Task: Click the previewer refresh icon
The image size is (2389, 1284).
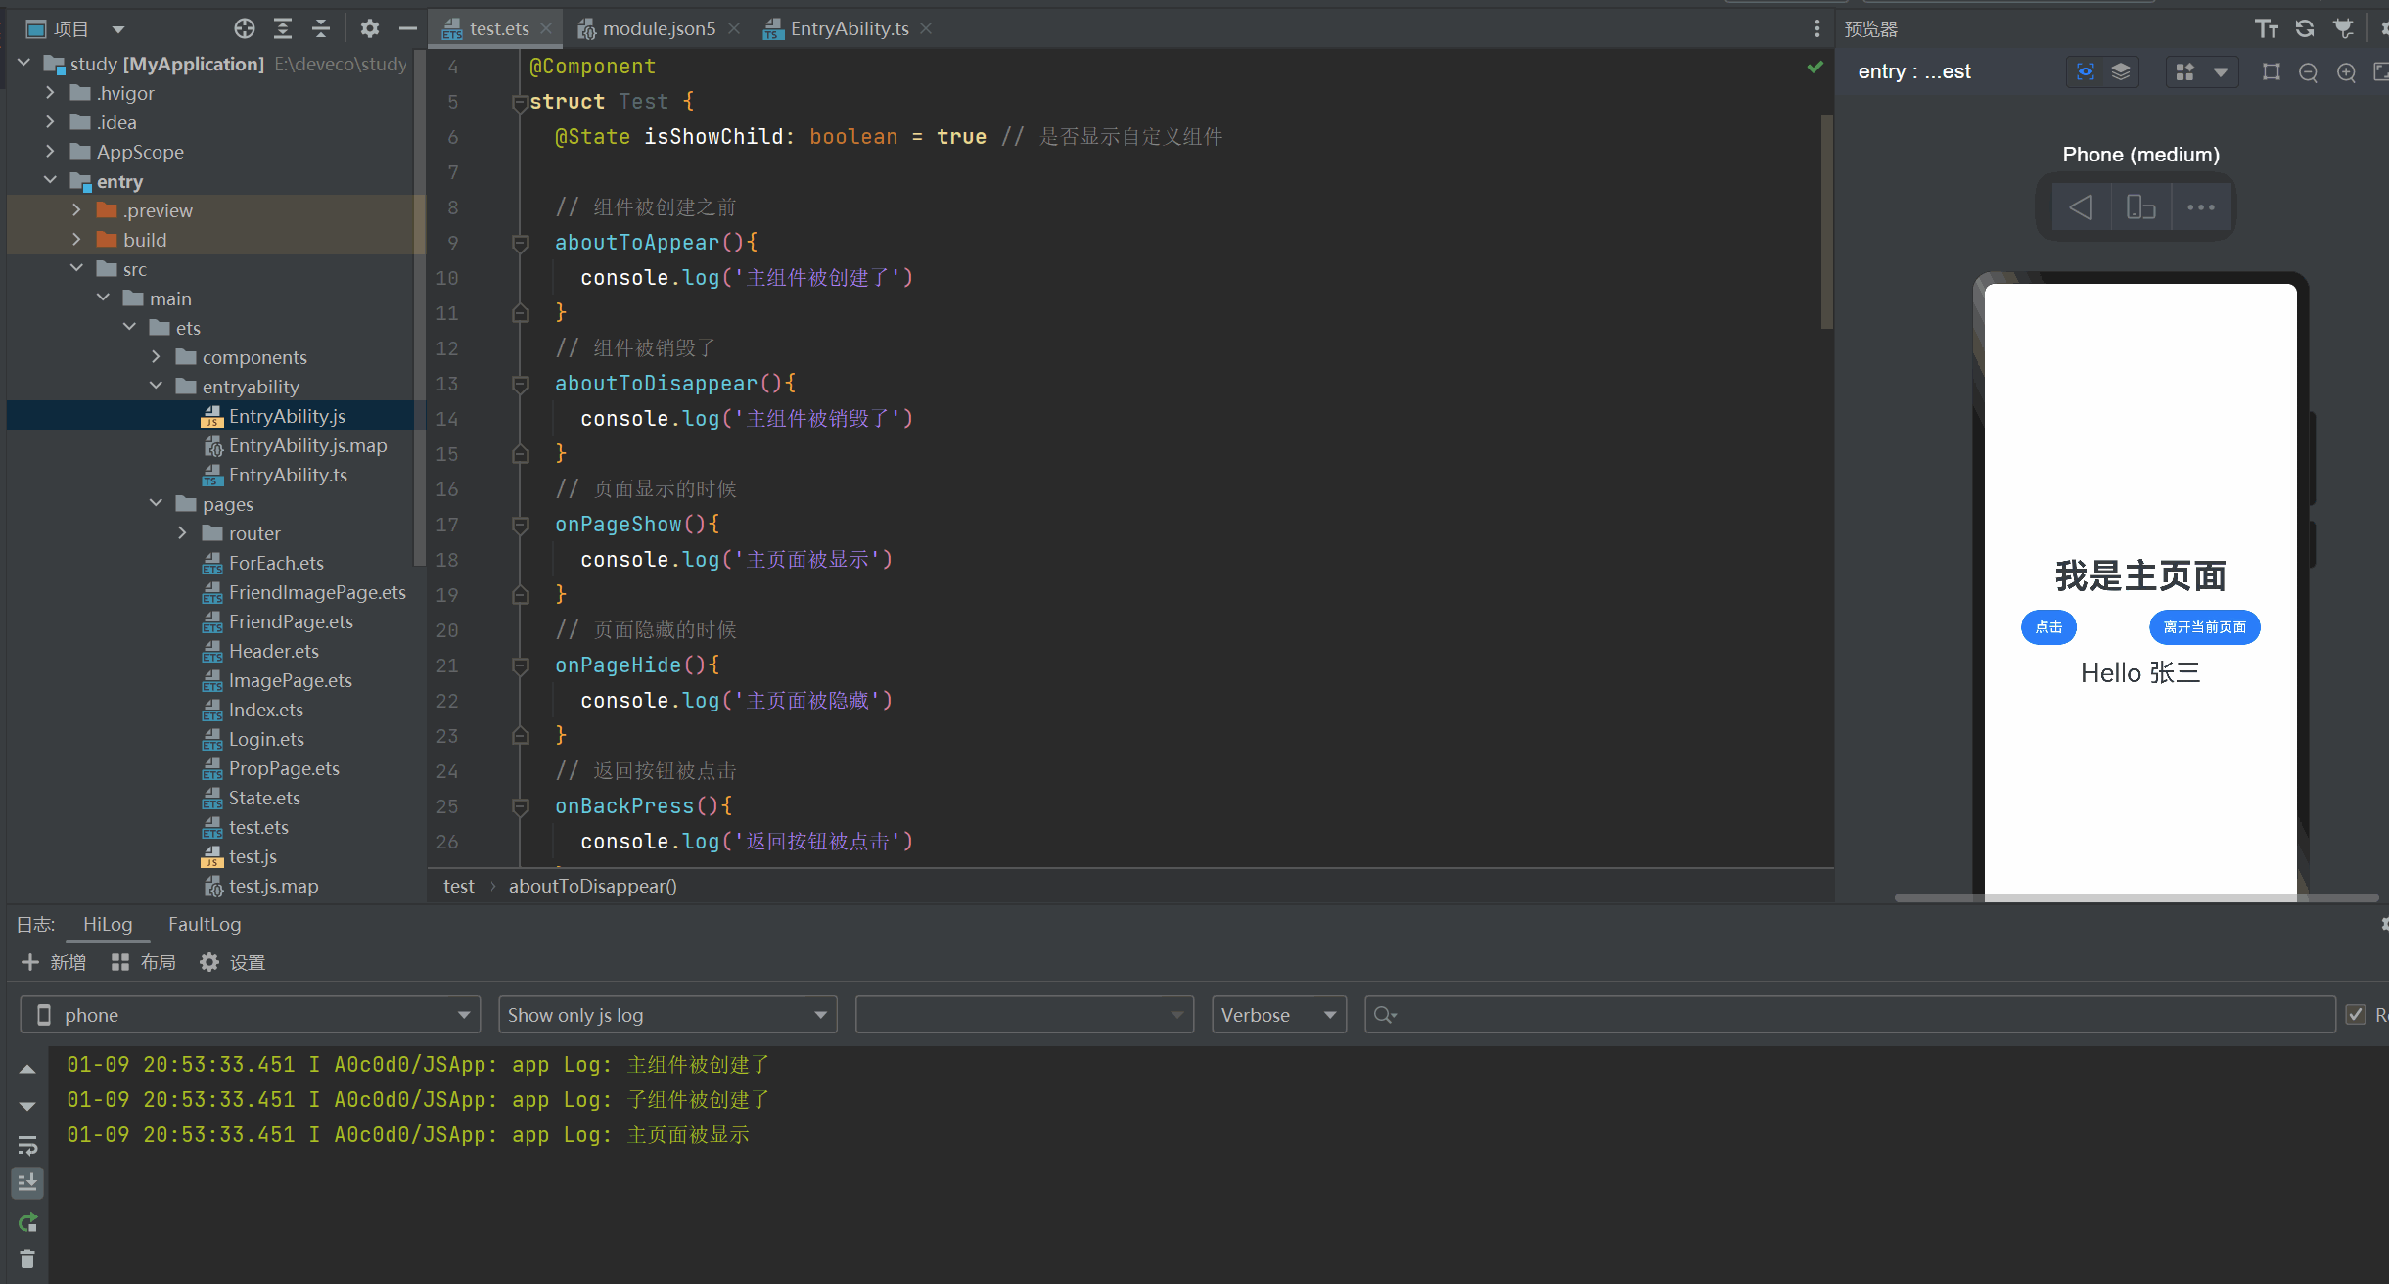Action: coord(2305,29)
